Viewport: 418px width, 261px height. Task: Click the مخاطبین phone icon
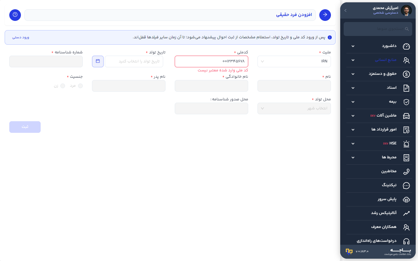406,172
